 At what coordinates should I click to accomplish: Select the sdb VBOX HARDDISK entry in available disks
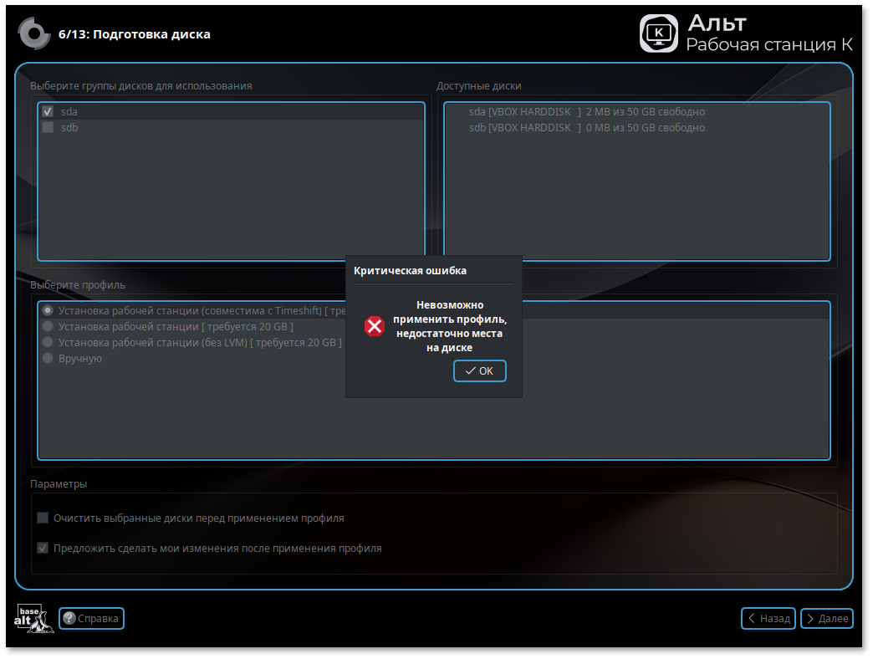tap(586, 127)
